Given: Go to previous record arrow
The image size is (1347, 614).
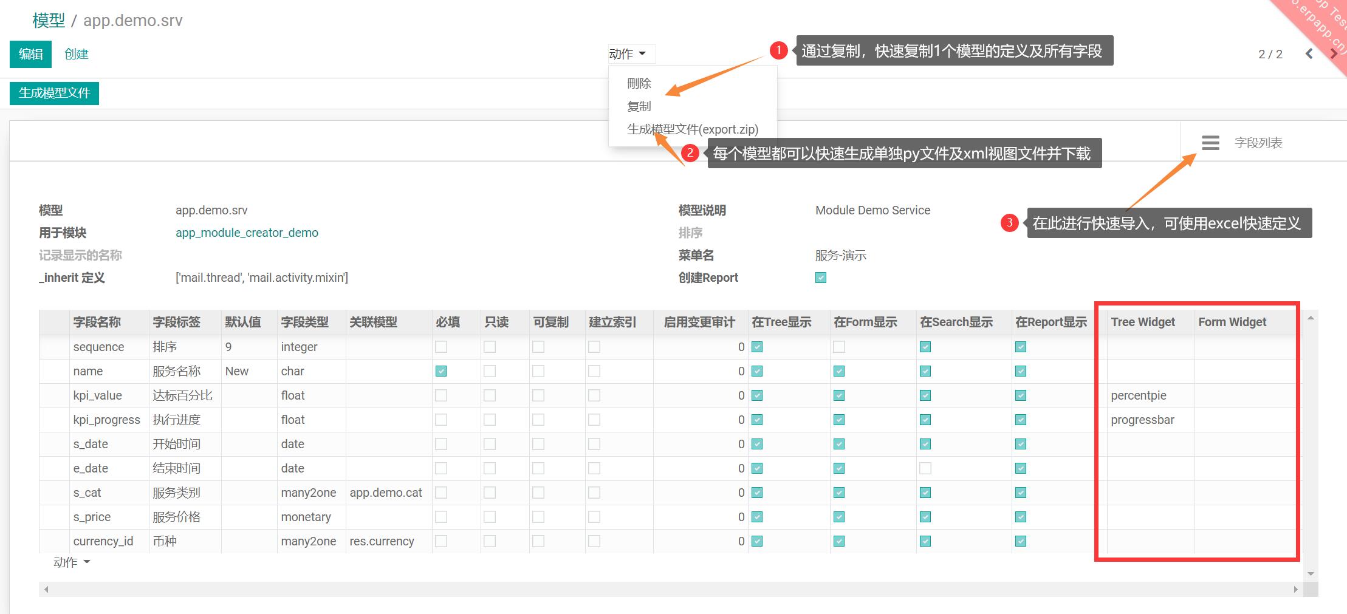Looking at the screenshot, I should (x=1309, y=54).
